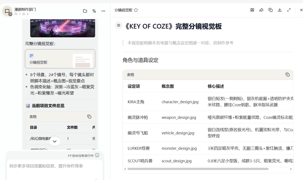Screen dimensions: 303x180
Task: Copy the 当前项目文件总览 table in chat
Action: (89, 117)
